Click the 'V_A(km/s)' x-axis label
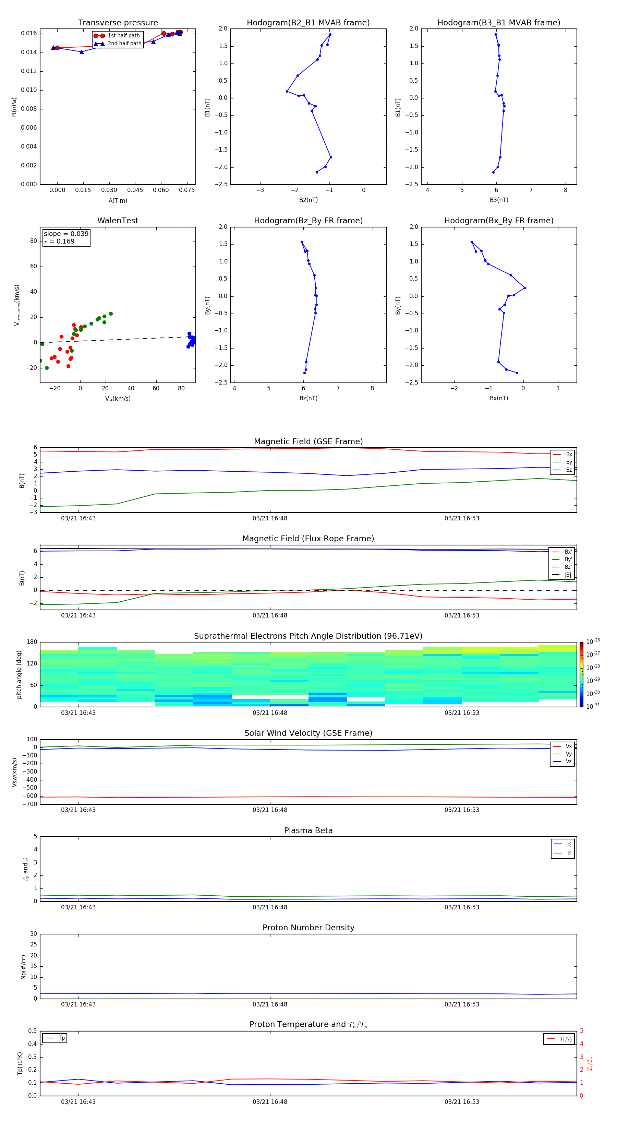The width and height of the screenshot is (617, 1132). click(118, 399)
